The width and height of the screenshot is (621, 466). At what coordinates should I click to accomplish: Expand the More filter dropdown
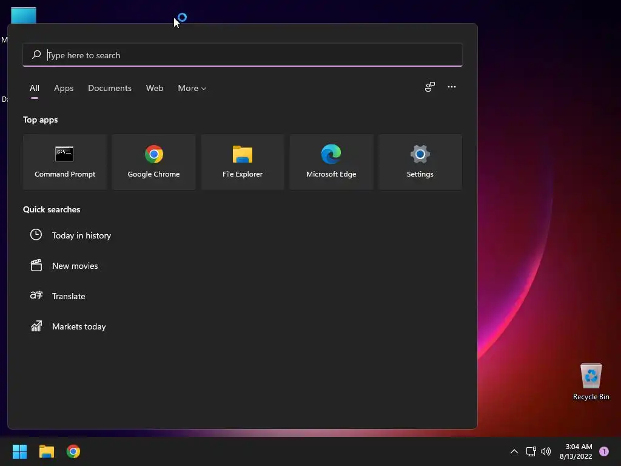coord(192,89)
